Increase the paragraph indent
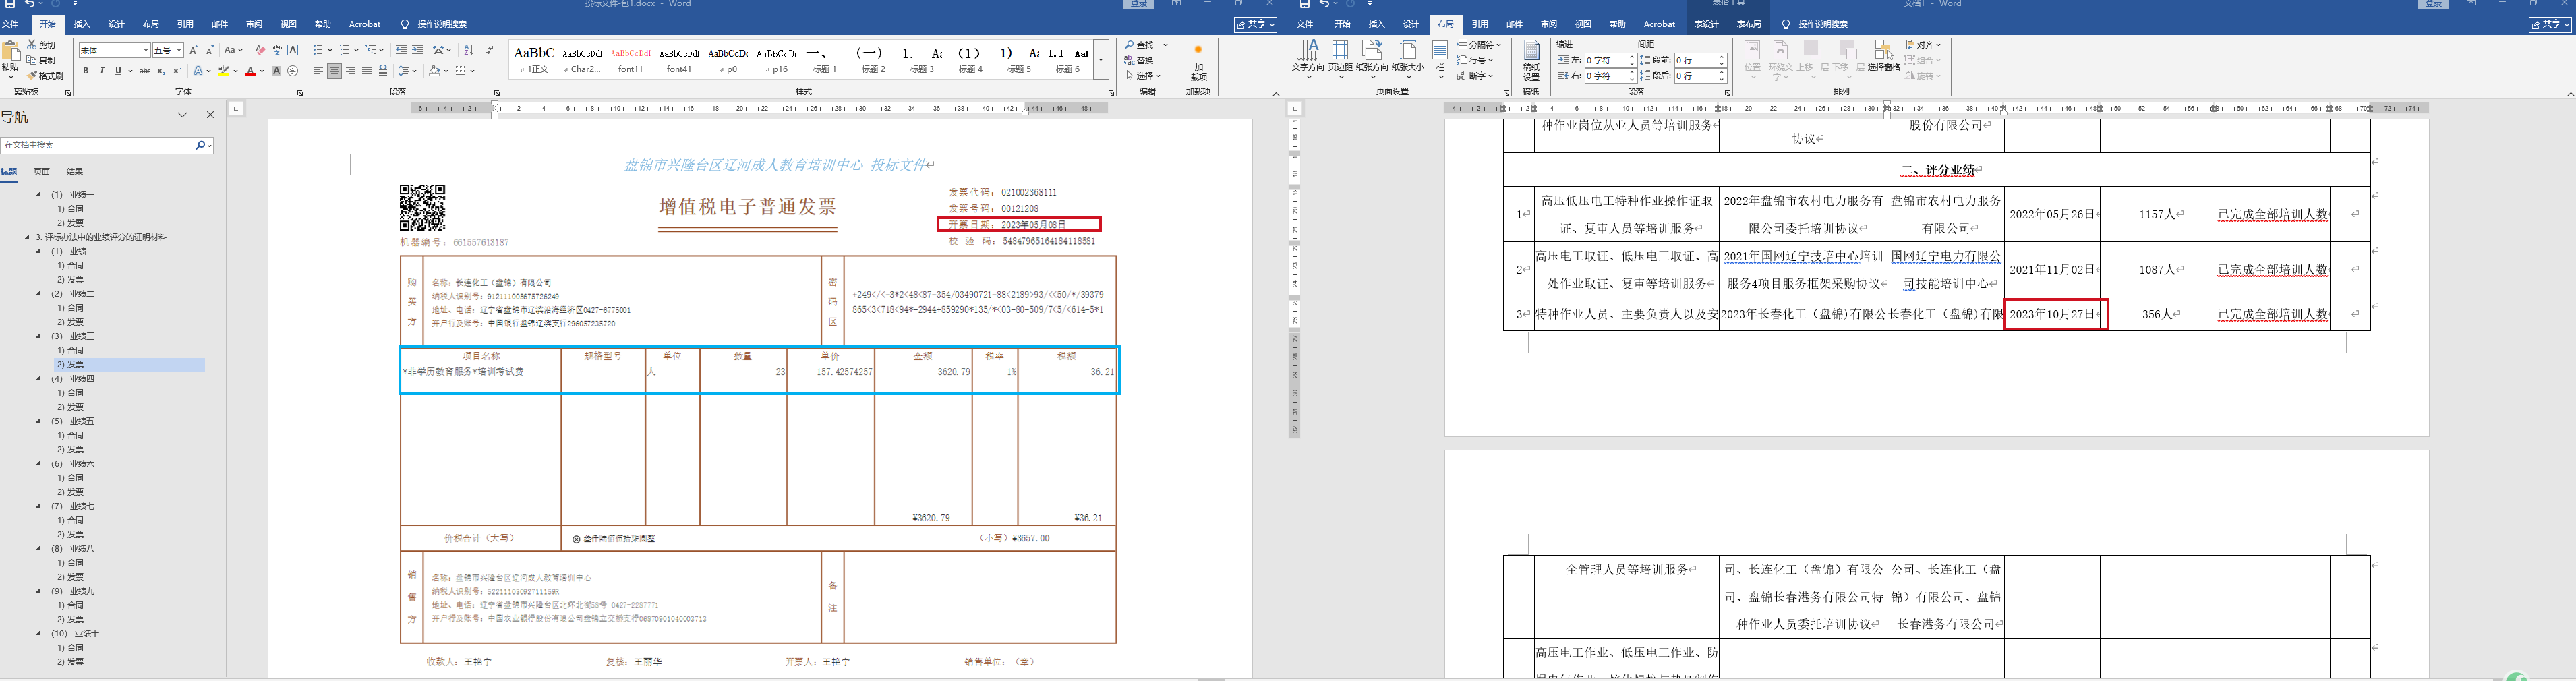Image resolution: width=2576 pixels, height=681 pixels. click(417, 50)
